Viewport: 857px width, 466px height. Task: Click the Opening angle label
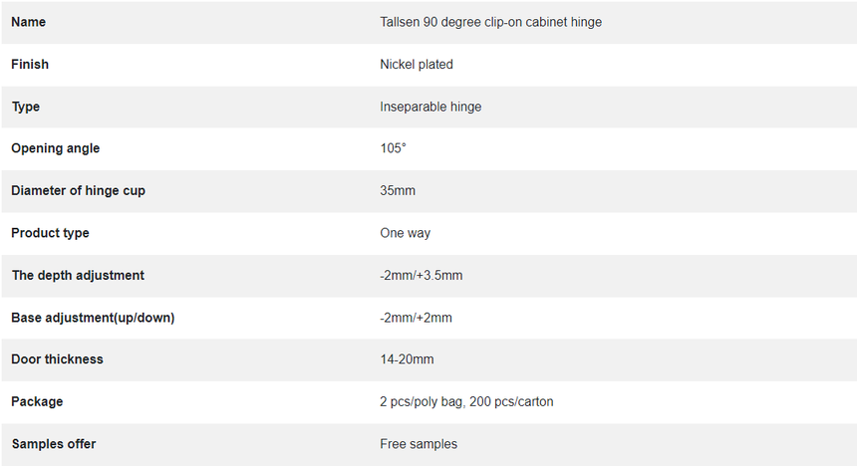pyautogui.click(x=55, y=148)
